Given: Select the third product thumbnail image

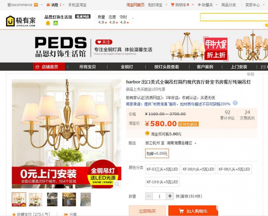Looking at the screenshot, I should tap(52, 199).
